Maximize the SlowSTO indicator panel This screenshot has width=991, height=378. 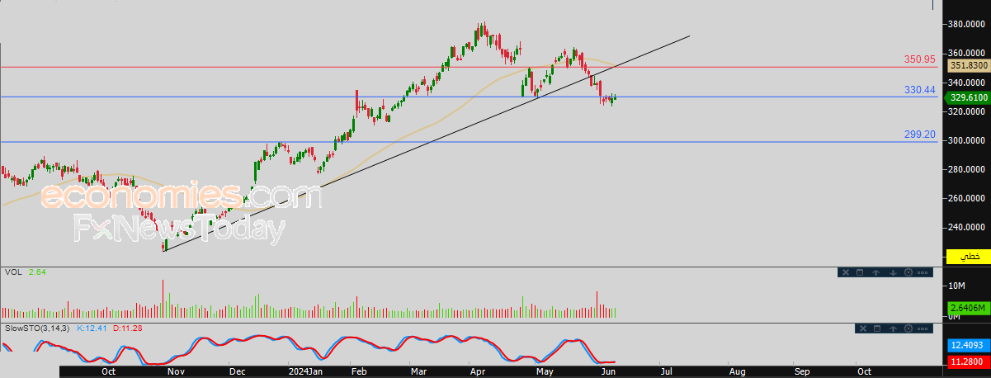click(877, 328)
